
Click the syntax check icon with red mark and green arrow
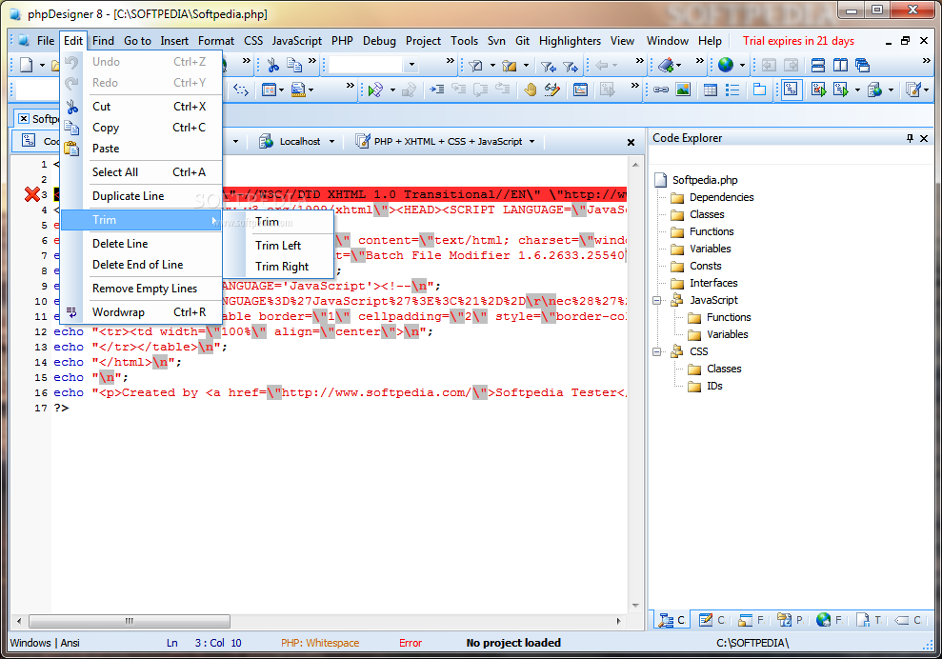tap(818, 90)
